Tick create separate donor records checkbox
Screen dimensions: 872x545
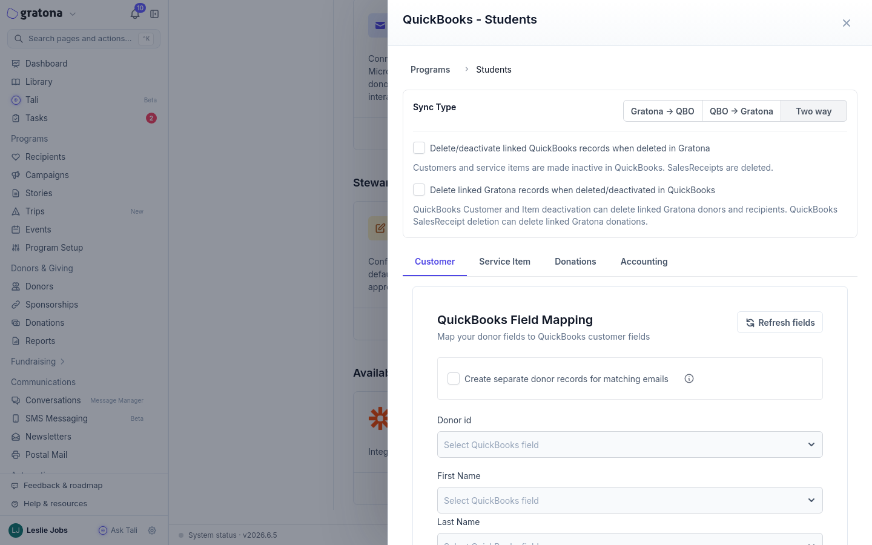pos(454,378)
